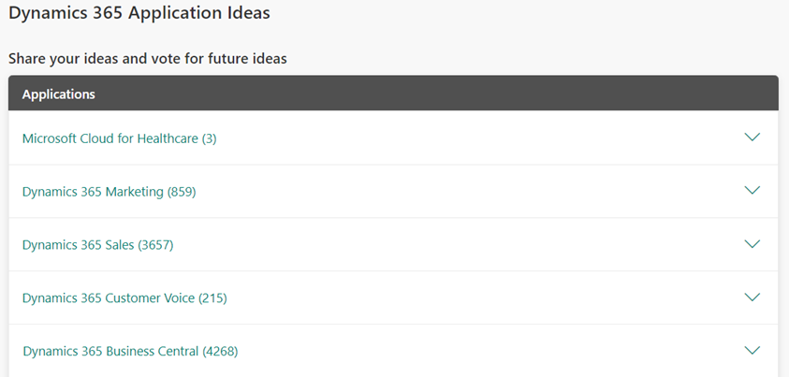Open the Dynamics 365 Marketing link

(x=94, y=192)
